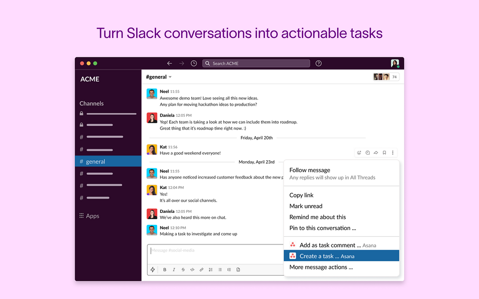Click the search magnifier icon

point(207,63)
